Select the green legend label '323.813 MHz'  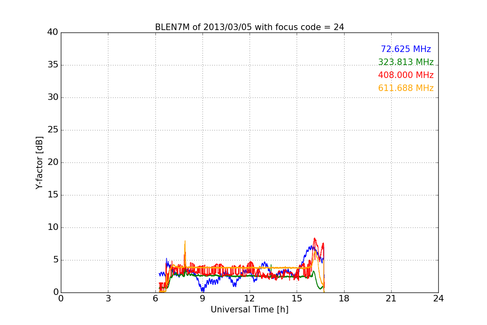pyautogui.click(x=406, y=62)
